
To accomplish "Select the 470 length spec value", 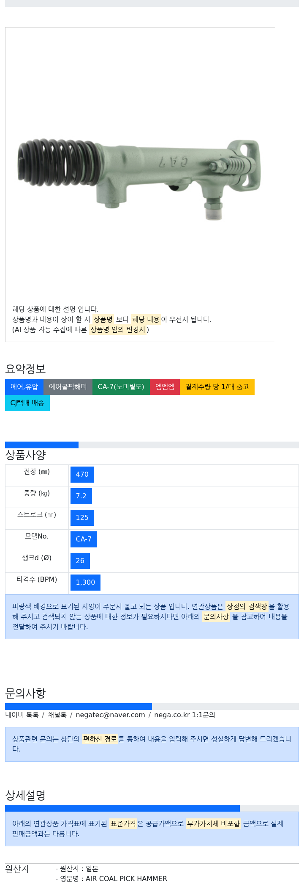I will pyautogui.click(x=82, y=475).
